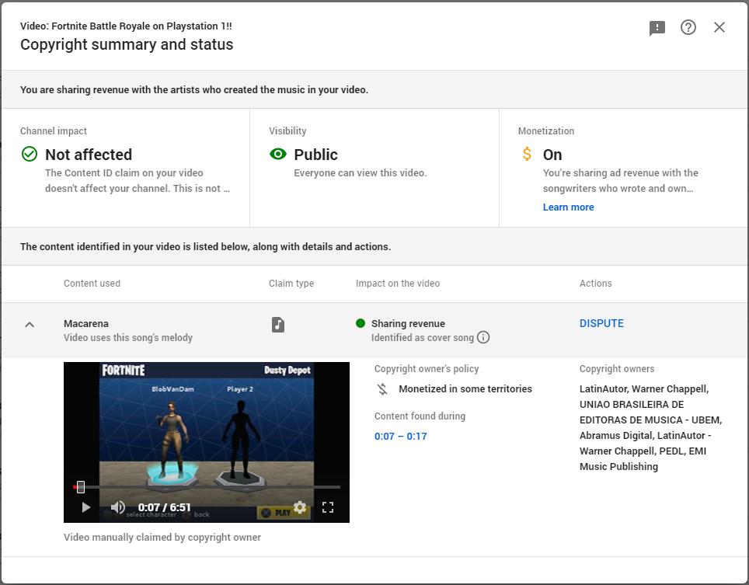Click the Copyright owners list text

650,427
